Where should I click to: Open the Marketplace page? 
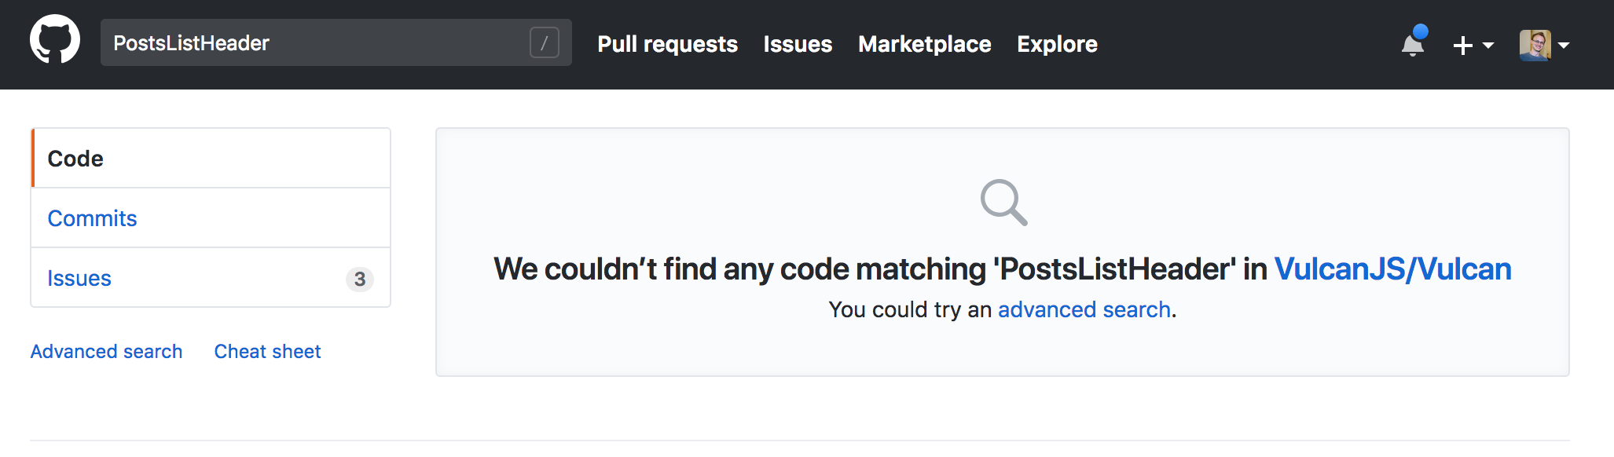pos(924,44)
